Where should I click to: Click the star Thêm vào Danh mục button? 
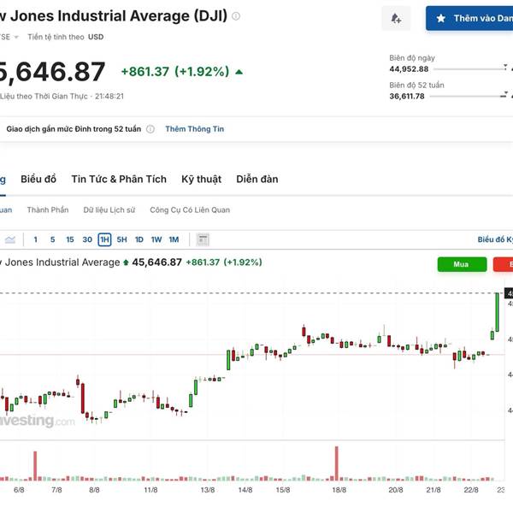[x=469, y=18]
